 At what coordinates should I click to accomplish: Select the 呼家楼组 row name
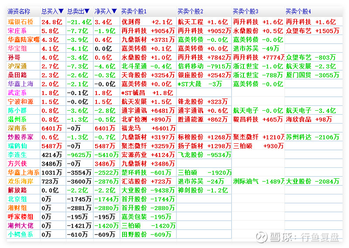click(21, 217)
